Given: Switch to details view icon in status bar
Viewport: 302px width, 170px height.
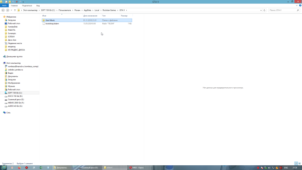Looking at the screenshot, I should coord(296,163).
